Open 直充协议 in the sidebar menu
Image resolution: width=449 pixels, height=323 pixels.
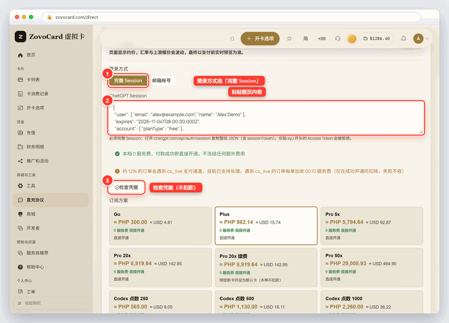[51, 200]
